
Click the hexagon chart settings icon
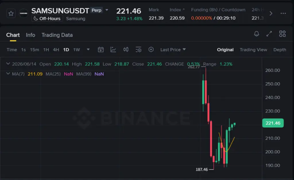point(151,50)
